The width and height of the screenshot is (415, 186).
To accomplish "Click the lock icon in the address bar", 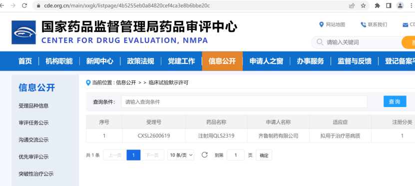I will coord(38,5).
